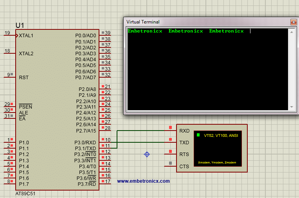The height and width of the screenshot is (198, 299).
Task: Click the red state square at pin 10
Action: (103, 139)
